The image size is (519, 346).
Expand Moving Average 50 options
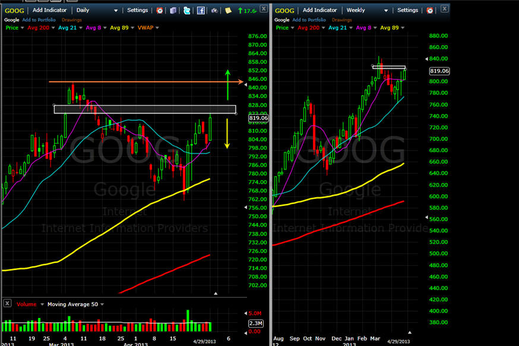102,304
